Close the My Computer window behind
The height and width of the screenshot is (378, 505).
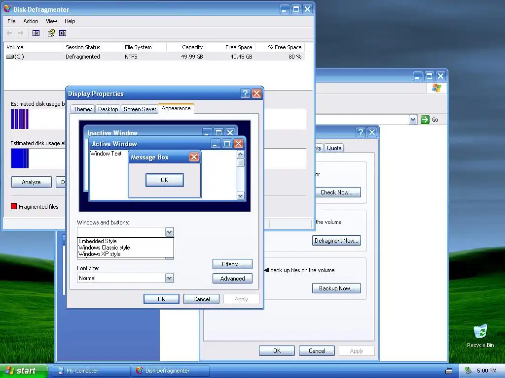440,76
